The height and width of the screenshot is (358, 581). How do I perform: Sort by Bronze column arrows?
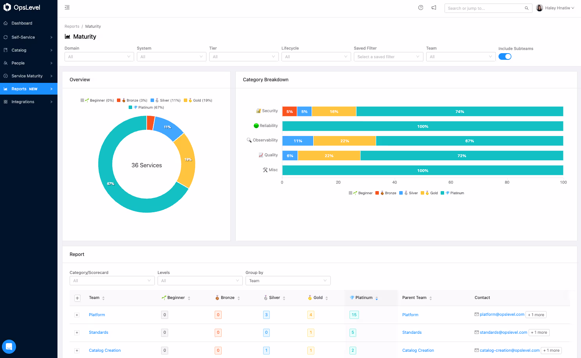tap(238, 298)
